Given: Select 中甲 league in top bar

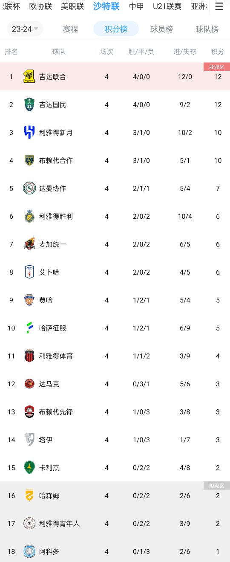Looking at the screenshot, I should pyautogui.click(x=136, y=6).
